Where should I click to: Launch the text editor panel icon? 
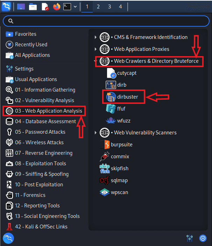pos(45,7)
